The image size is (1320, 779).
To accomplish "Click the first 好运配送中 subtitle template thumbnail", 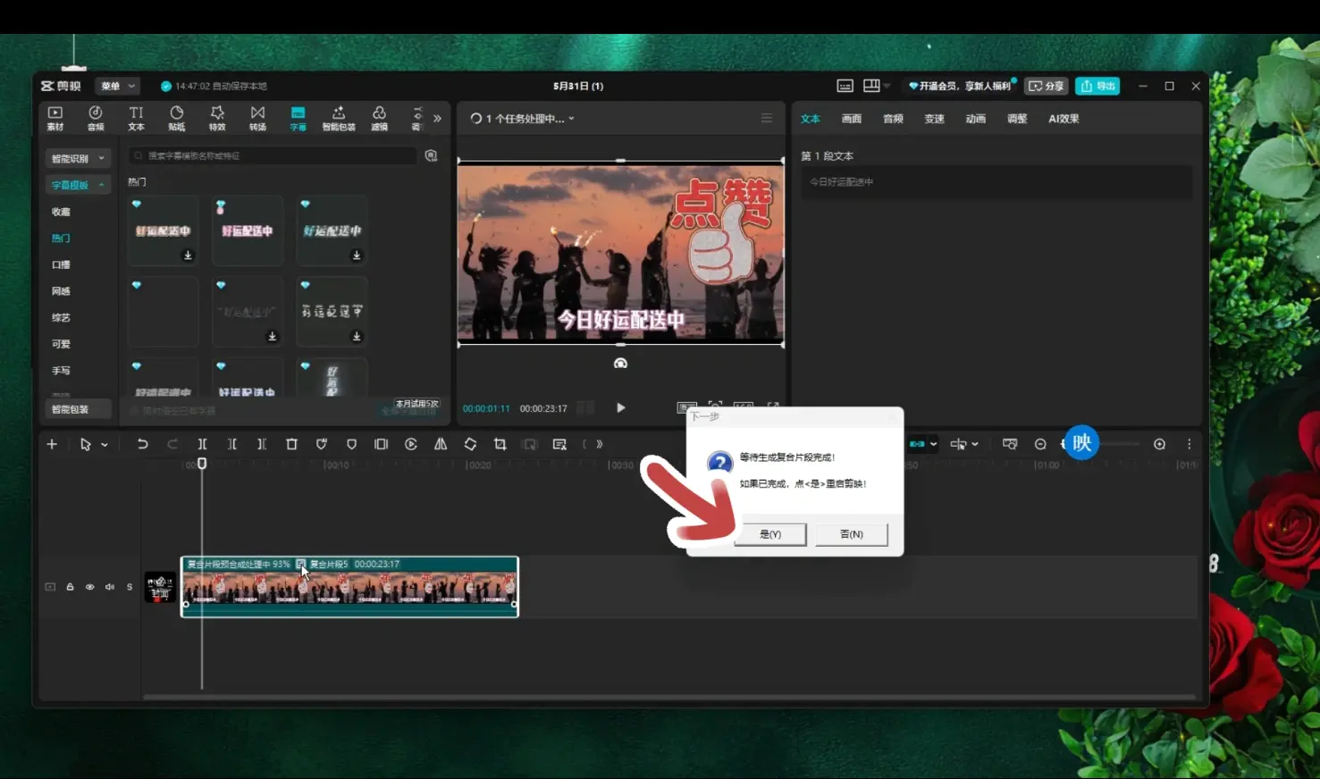I will [x=163, y=230].
